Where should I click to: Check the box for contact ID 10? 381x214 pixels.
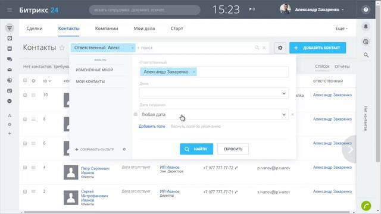pos(25,95)
